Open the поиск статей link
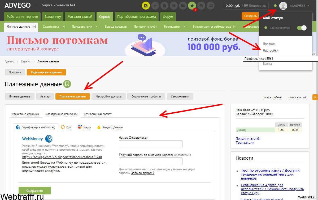Viewport: 318px width, 200px height. click(297, 97)
